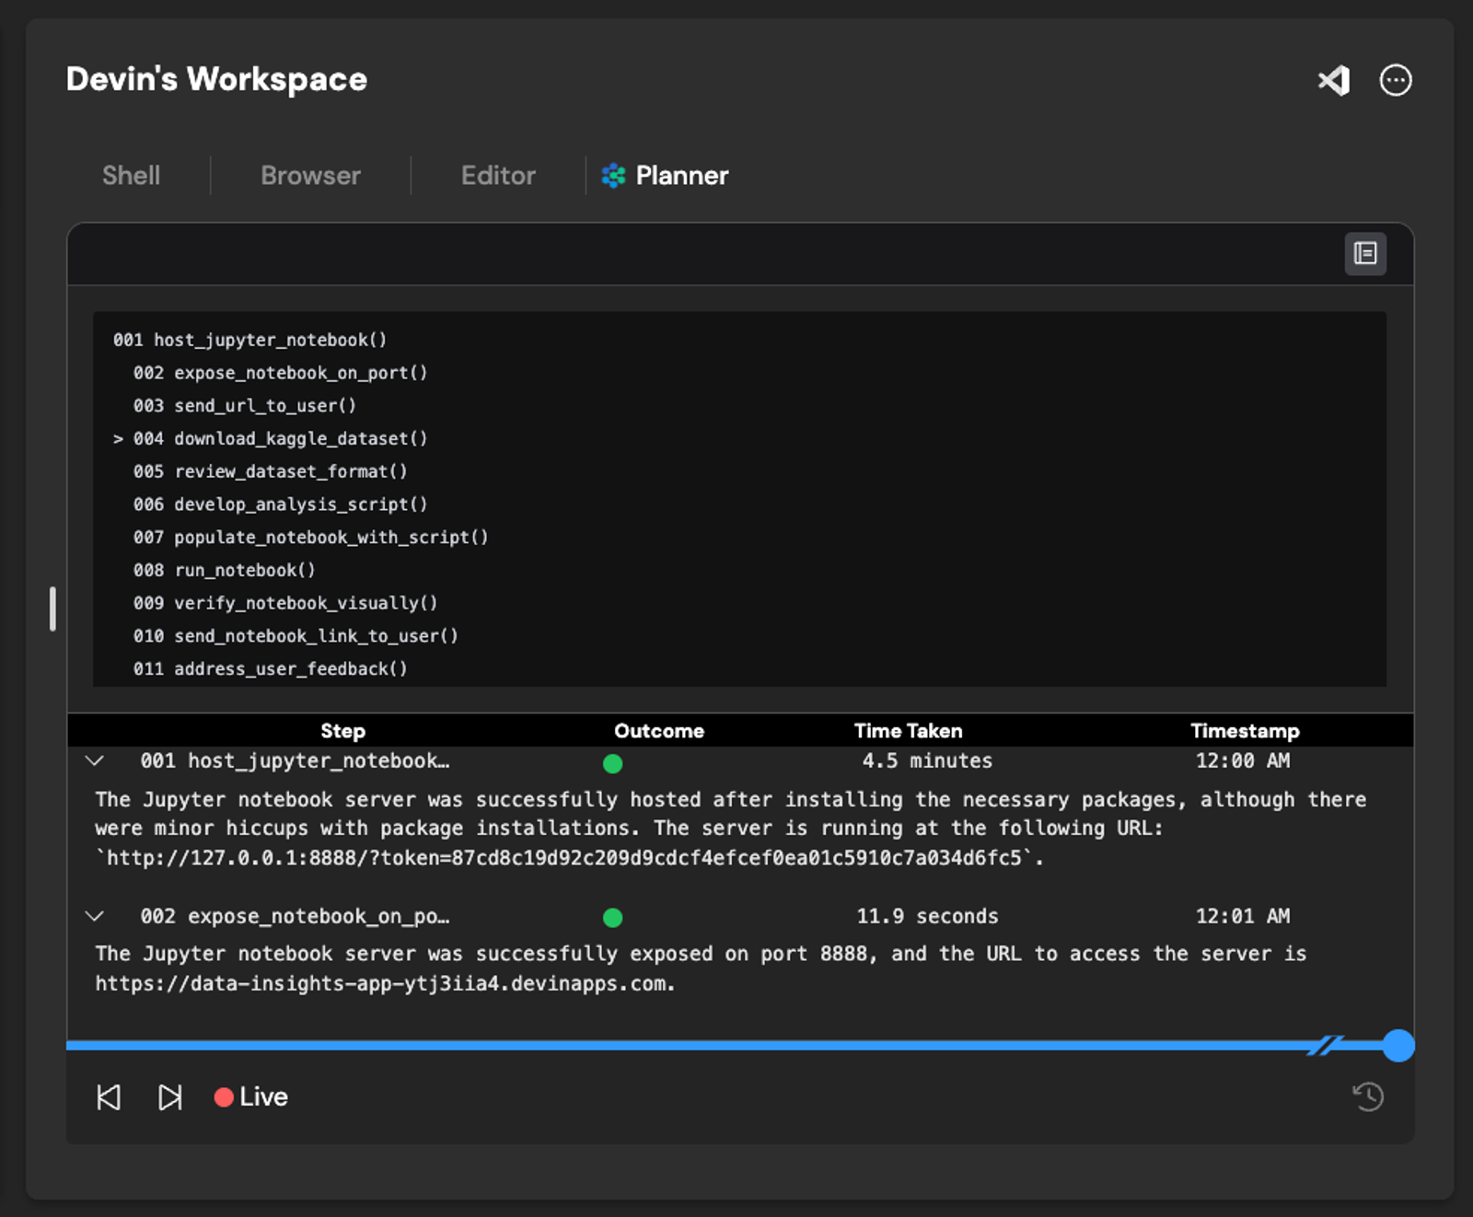Click the 127.0.0.1 Jupyter token URL
The width and height of the screenshot is (1473, 1217).
[x=563, y=858]
